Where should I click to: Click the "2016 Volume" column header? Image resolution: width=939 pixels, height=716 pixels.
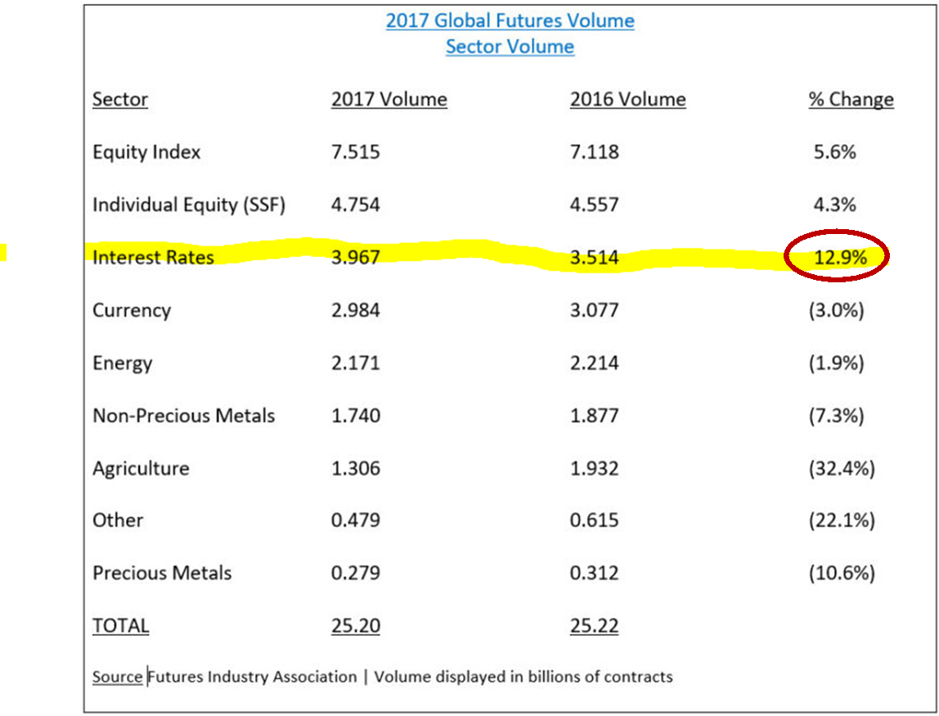pyautogui.click(x=627, y=100)
